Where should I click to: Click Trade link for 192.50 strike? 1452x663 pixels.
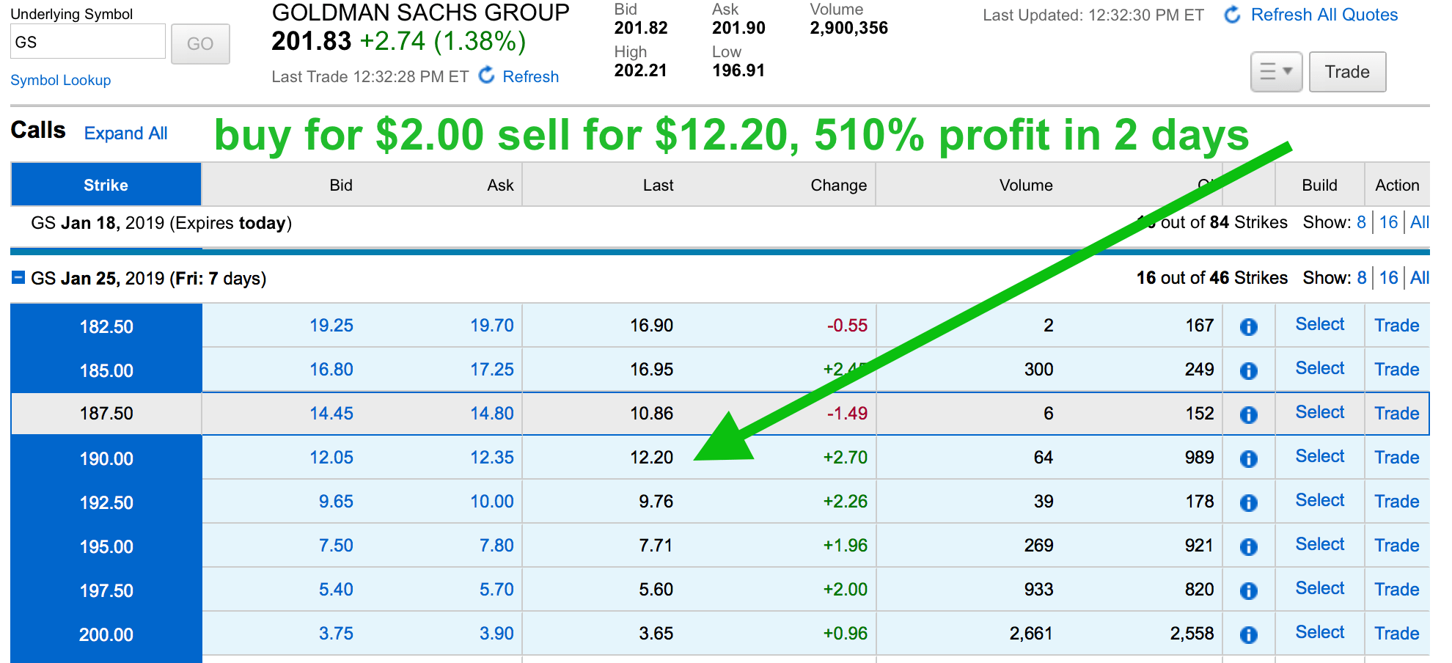tap(1397, 502)
